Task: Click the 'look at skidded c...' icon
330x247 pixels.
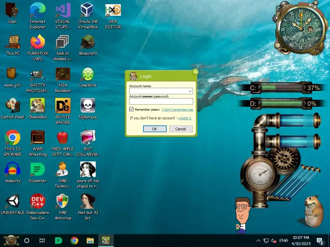Action: pos(63,48)
